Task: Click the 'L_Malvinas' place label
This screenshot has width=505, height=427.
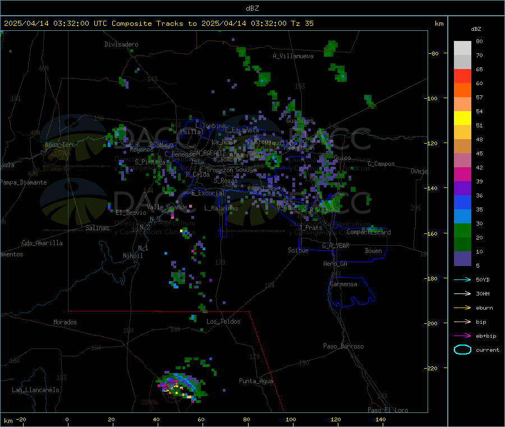Action: (221, 208)
